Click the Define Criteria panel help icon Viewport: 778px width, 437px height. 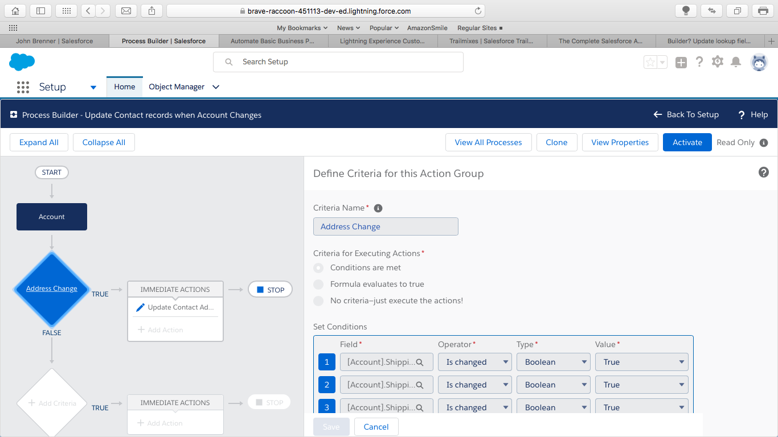point(764,172)
